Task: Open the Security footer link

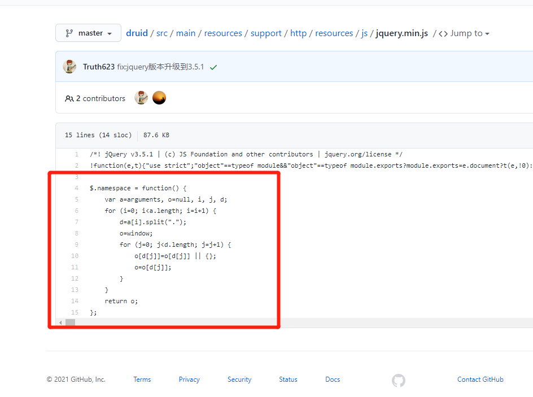Action: click(x=239, y=379)
